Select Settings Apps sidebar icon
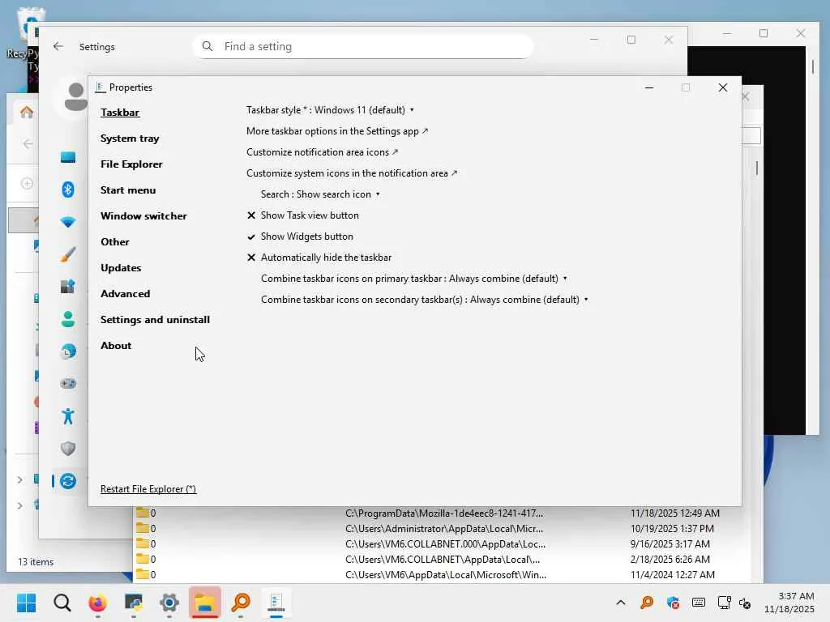This screenshot has width=830, height=622. tap(68, 287)
